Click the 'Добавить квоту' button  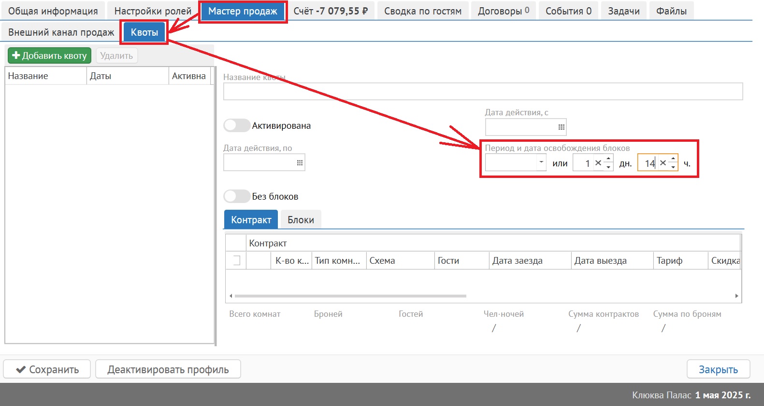[x=49, y=55]
